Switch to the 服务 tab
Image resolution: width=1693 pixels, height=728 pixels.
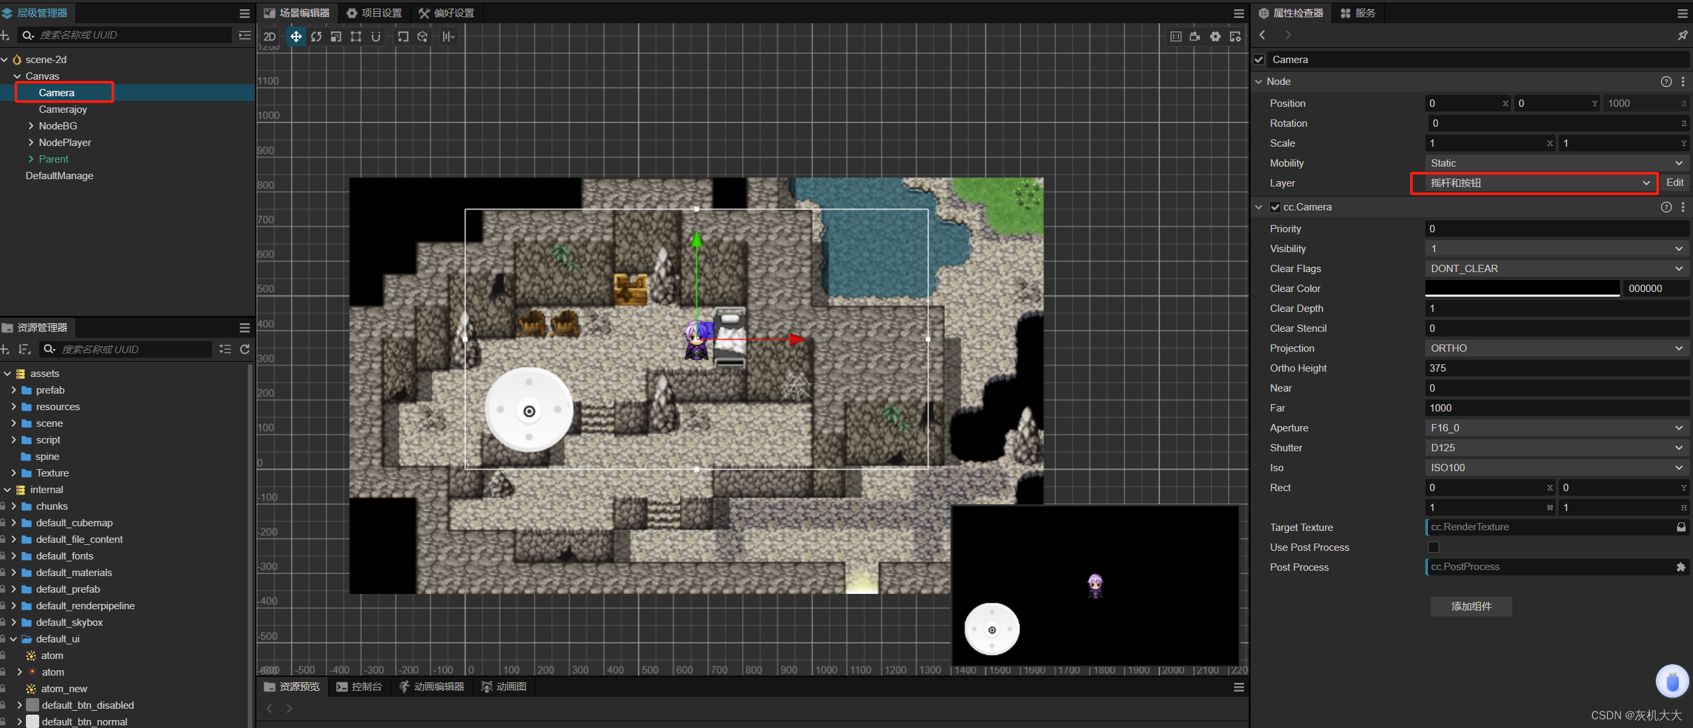pyautogui.click(x=1358, y=13)
